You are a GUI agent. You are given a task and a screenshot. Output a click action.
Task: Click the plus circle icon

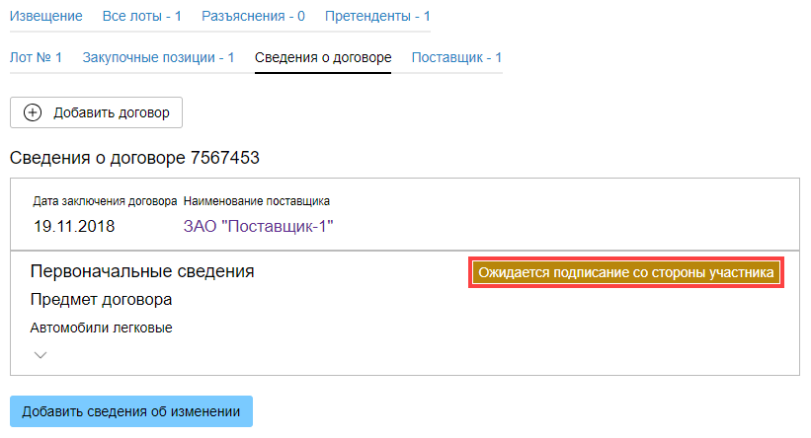click(x=33, y=112)
